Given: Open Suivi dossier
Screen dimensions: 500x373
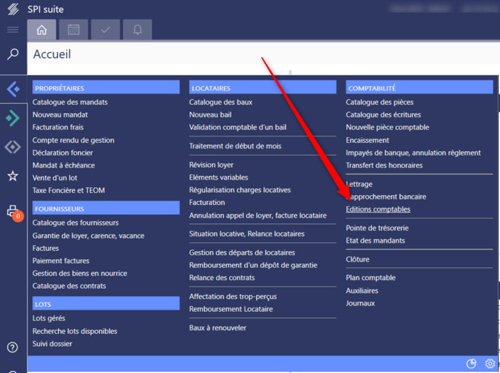Looking at the screenshot, I should [x=52, y=344].
